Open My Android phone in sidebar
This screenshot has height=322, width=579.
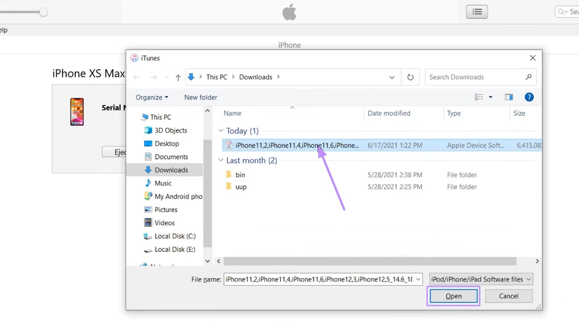pyautogui.click(x=173, y=196)
